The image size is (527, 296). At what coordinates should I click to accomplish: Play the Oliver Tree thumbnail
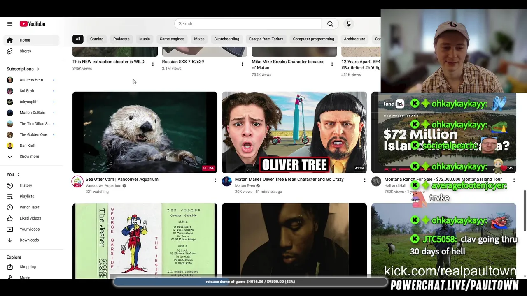click(294, 132)
